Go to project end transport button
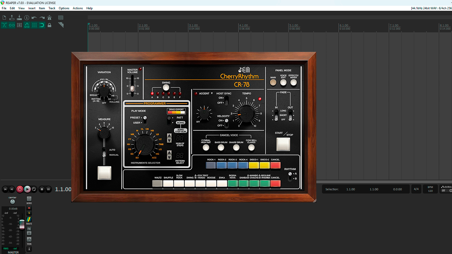 (12, 189)
